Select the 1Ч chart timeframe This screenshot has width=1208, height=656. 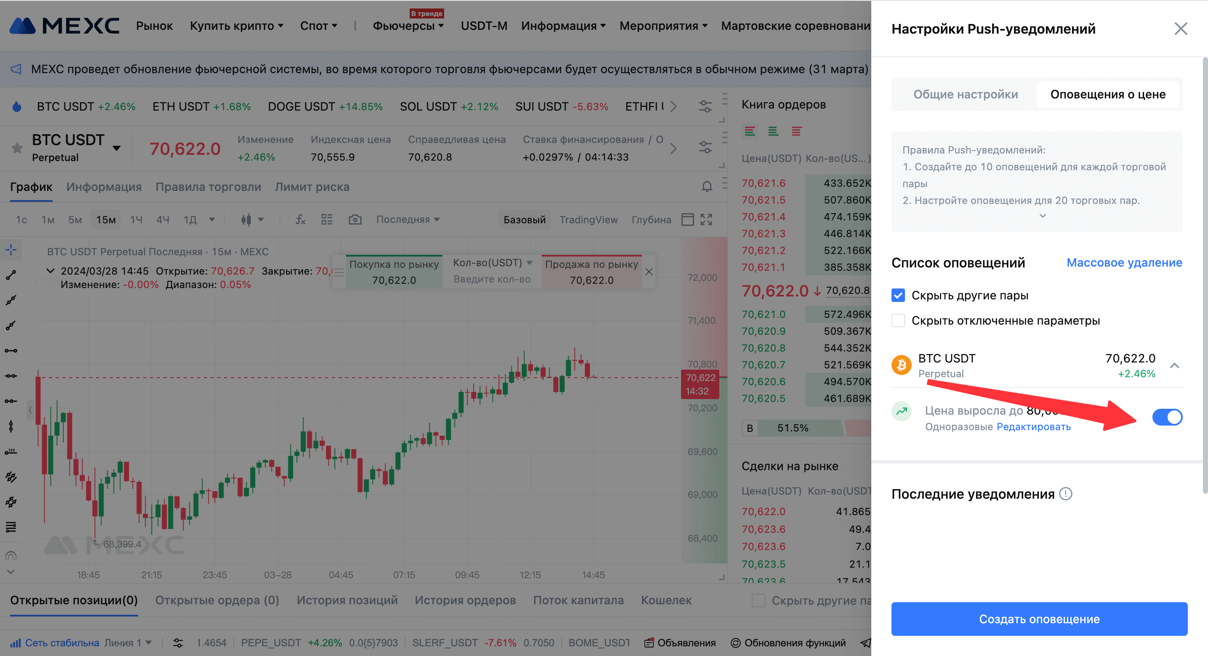click(x=136, y=219)
